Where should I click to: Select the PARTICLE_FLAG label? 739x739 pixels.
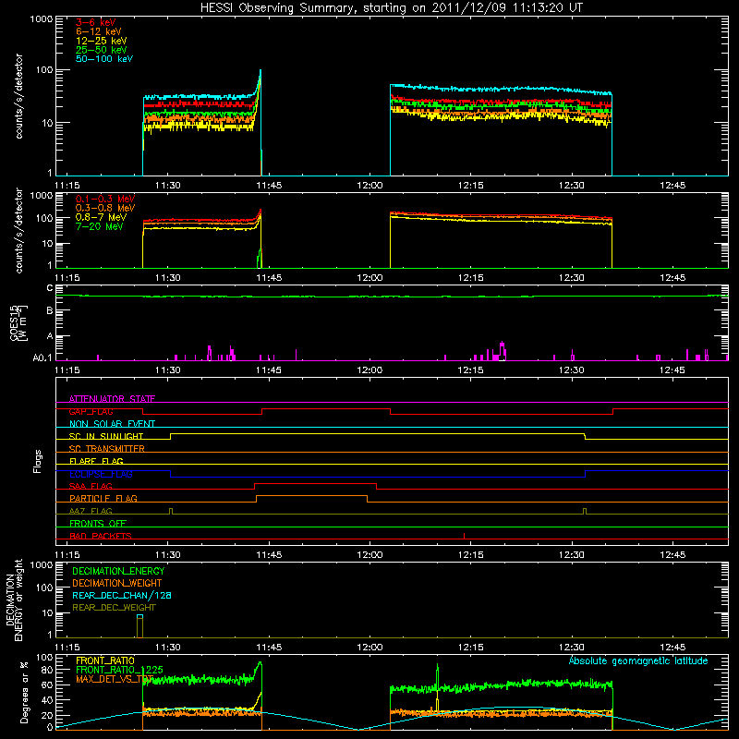[x=103, y=499]
